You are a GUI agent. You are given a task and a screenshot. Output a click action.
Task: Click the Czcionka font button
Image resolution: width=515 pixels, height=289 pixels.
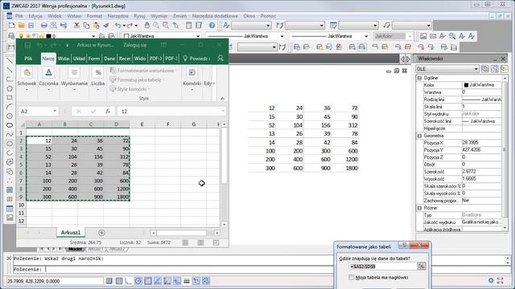pos(48,79)
